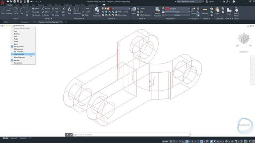Screen dimensions: 255x143
Task: Click the 2D Wireframe visual style control
Action: click(x=19, y=25)
